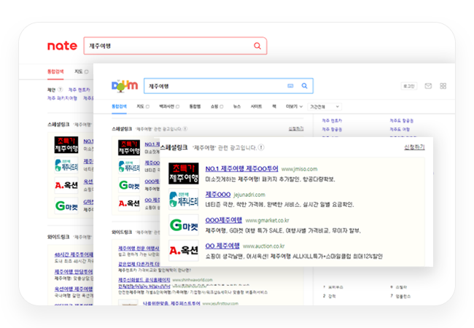Click the G마켓 logo in Daum list

pyautogui.click(x=129, y=185)
